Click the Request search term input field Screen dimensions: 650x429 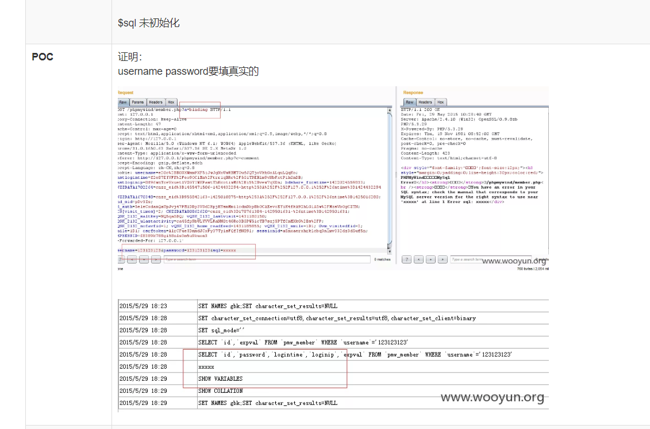(x=266, y=260)
